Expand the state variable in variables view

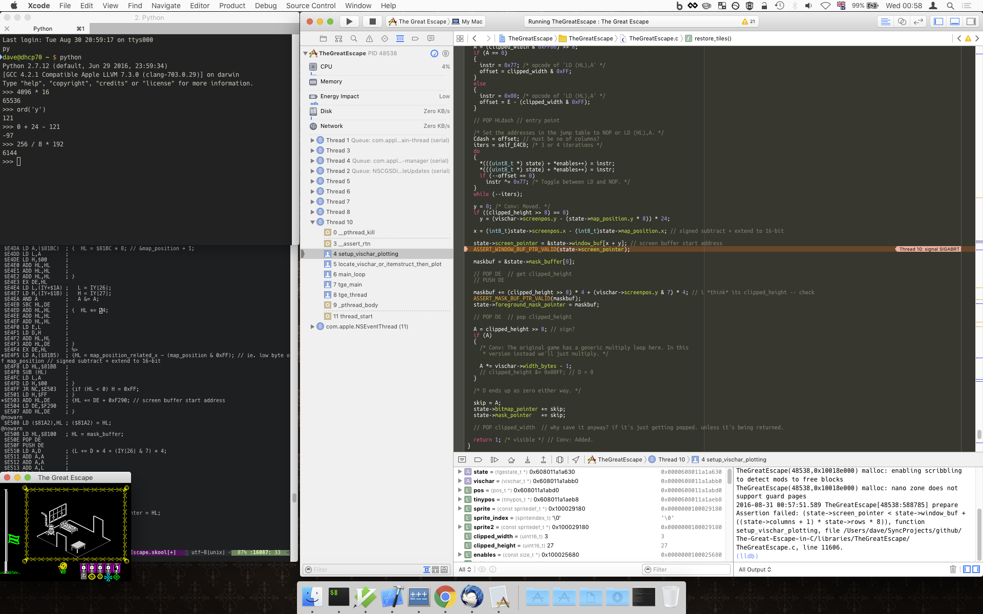pos(460,472)
